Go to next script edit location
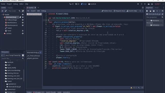The height and width of the screenshot is (93, 165). 143,11
